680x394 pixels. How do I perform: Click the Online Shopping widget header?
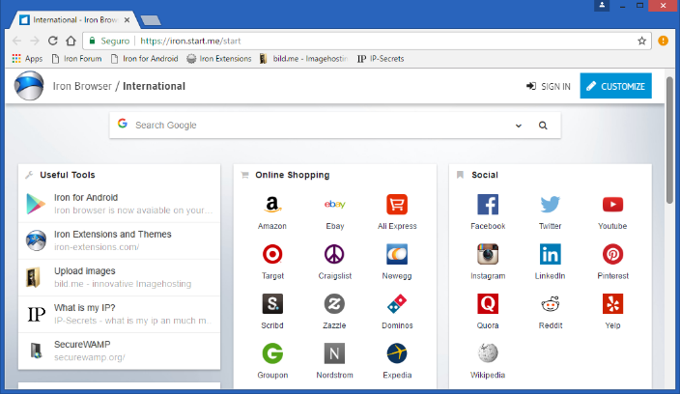coord(293,175)
